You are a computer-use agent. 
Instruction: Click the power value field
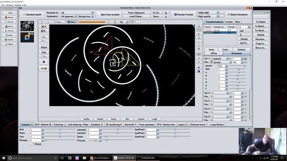tap(221, 66)
